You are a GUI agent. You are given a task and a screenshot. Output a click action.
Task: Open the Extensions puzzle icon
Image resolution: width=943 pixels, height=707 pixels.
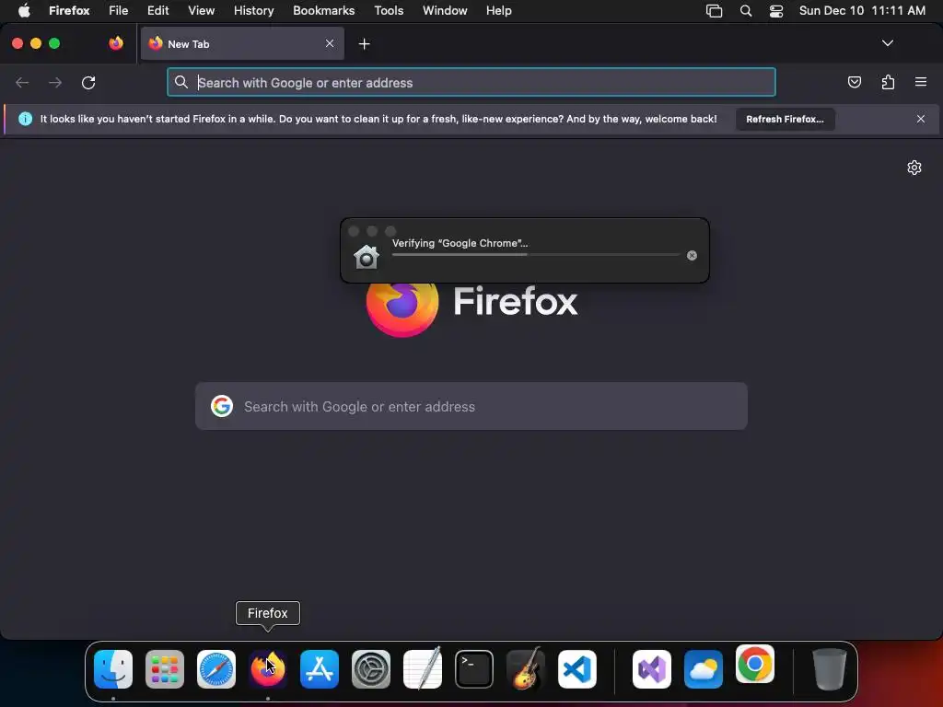point(888,82)
